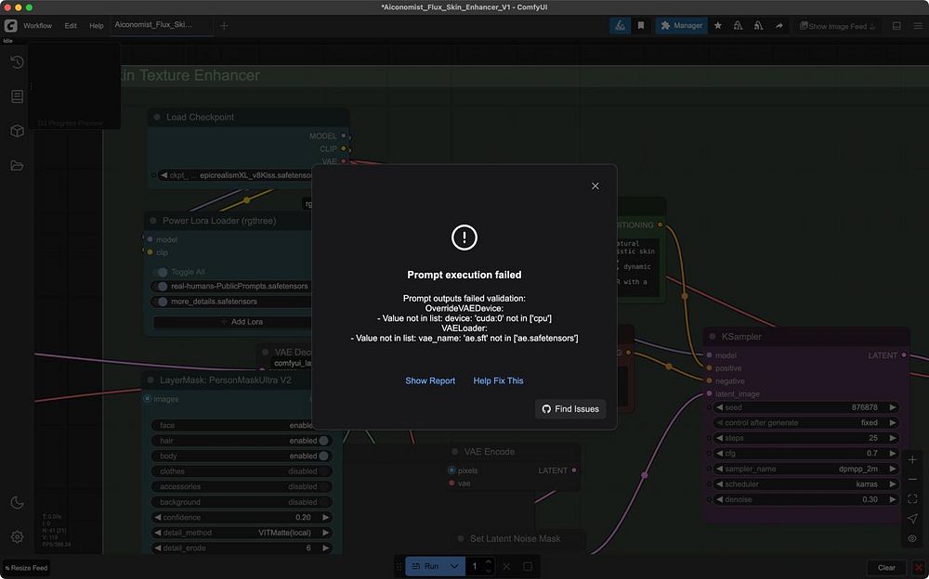Open the Workflow menu
The image size is (929, 579).
point(37,26)
